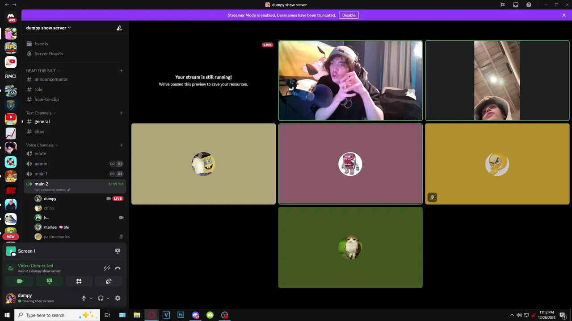The width and height of the screenshot is (572, 321).
Task: Disable Streamer Mode from the banner
Action: [x=349, y=15]
